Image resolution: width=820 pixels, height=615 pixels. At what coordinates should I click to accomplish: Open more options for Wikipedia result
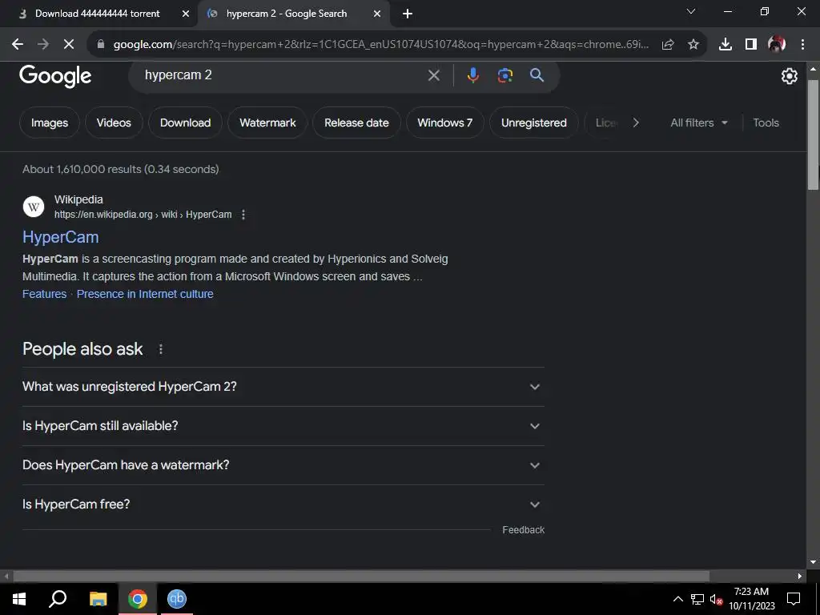[243, 215]
